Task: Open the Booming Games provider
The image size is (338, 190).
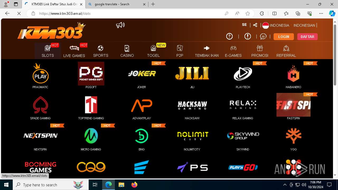Action: coord(40,167)
